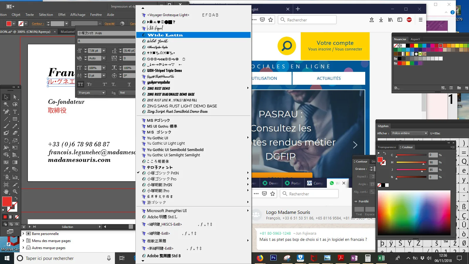Click the Adblock Plus ABP icon
The image size is (469, 264).
point(409,20)
